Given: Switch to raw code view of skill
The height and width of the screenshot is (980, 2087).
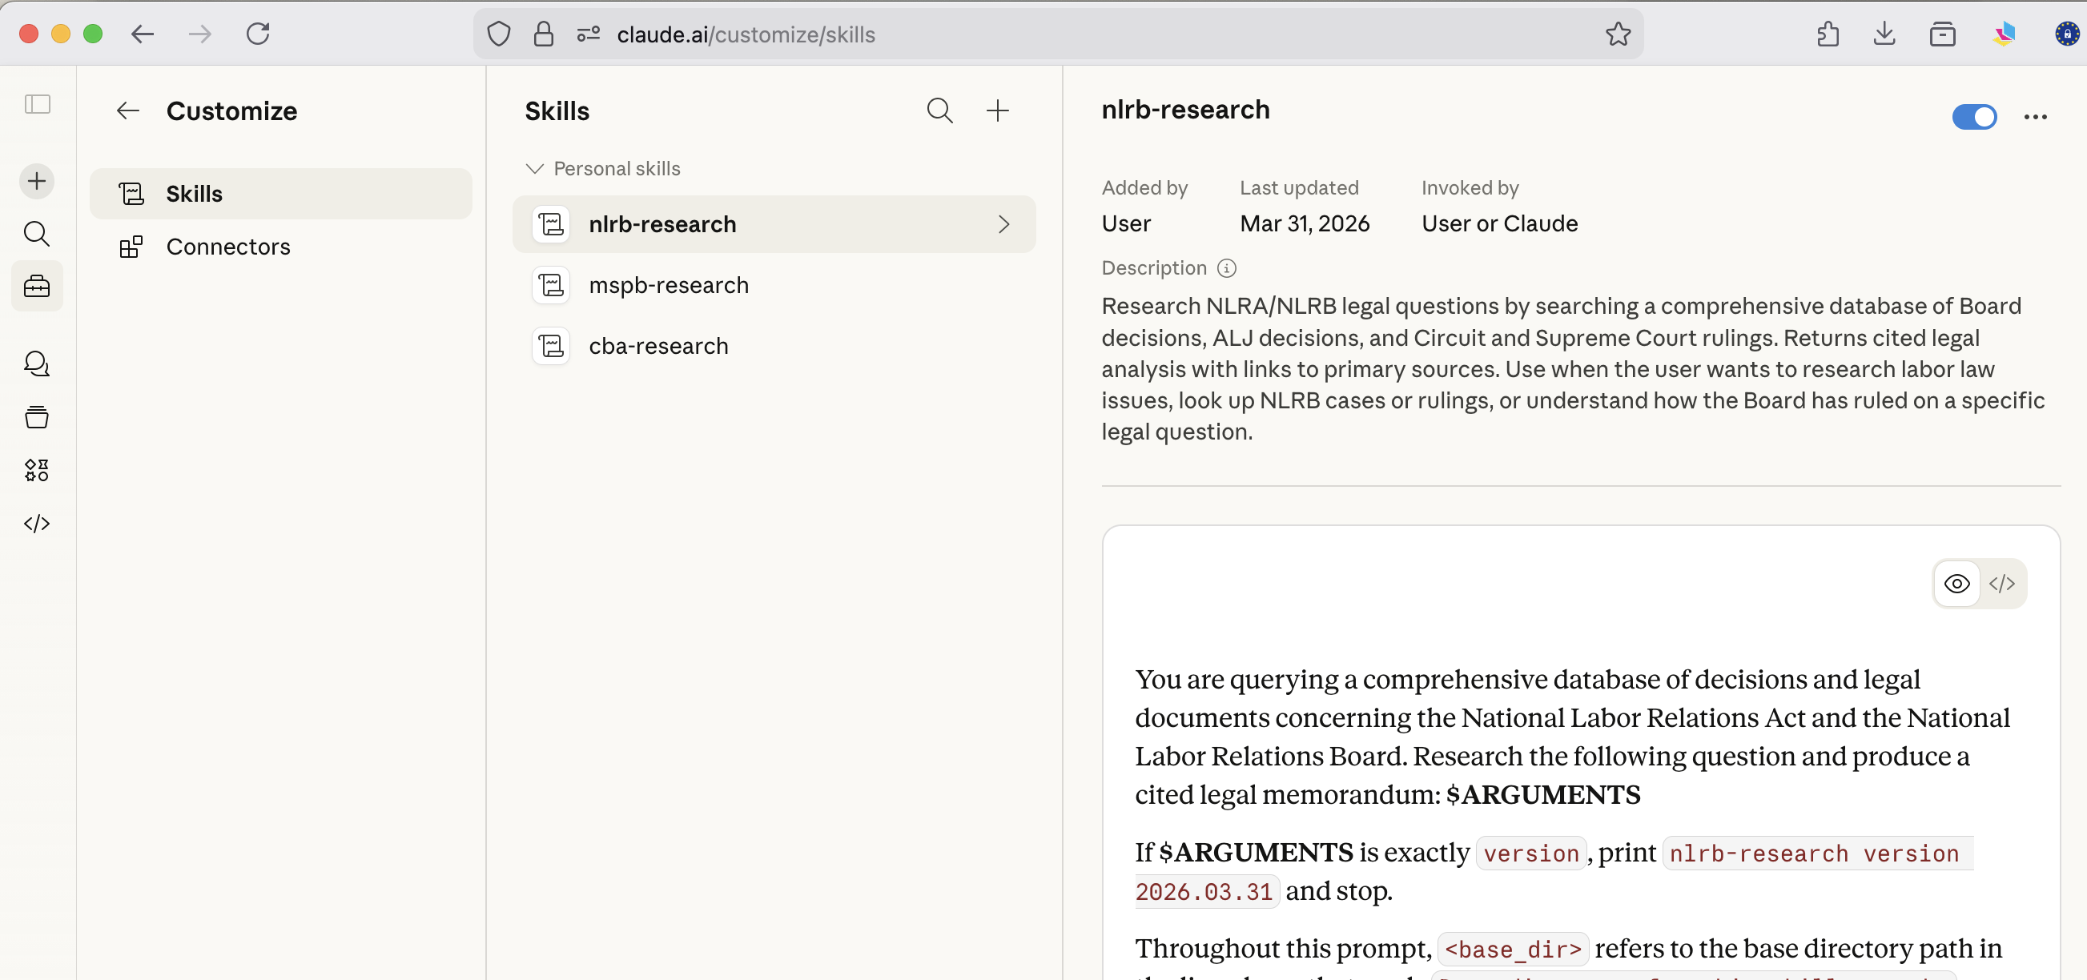Looking at the screenshot, I should tap(2001, 583).
